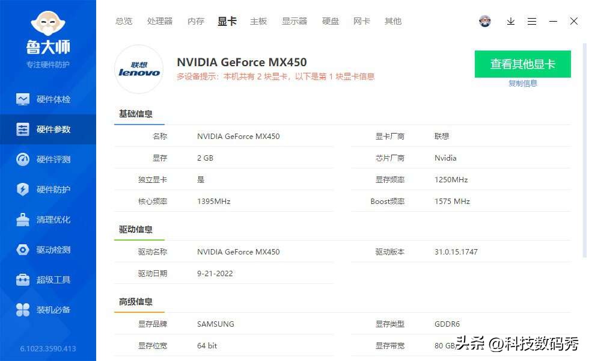This screenshot has width=589, height=361.
Task: Open the hamburger main menu
Action: tap(532, 21)
